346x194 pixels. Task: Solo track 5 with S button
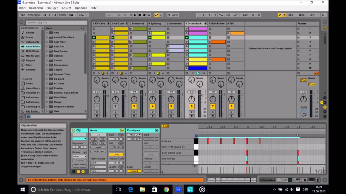pos(171,112)
